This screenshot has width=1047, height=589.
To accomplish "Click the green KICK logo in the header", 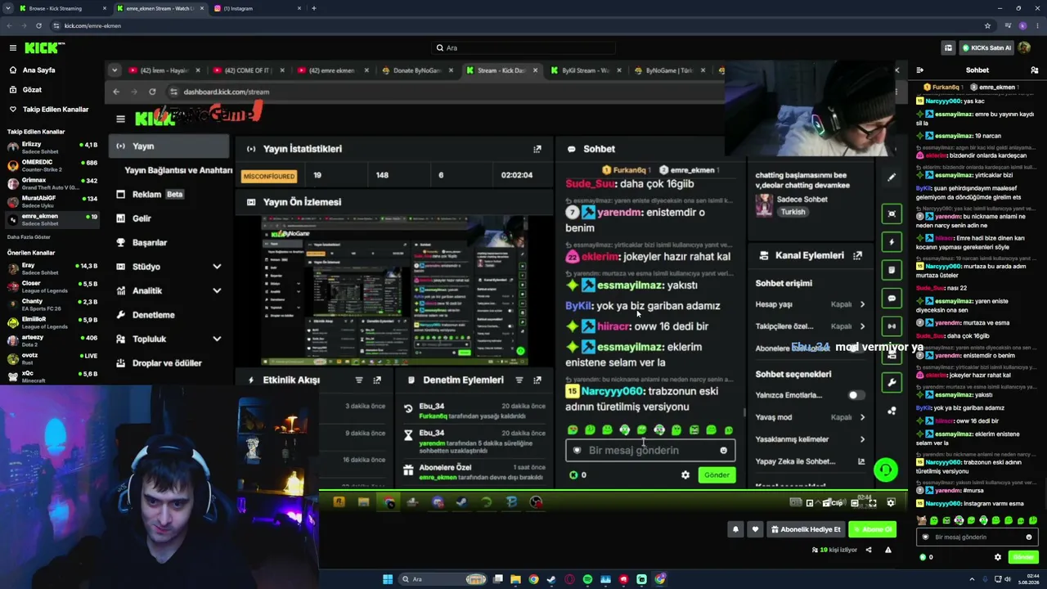I will point(40,48).
